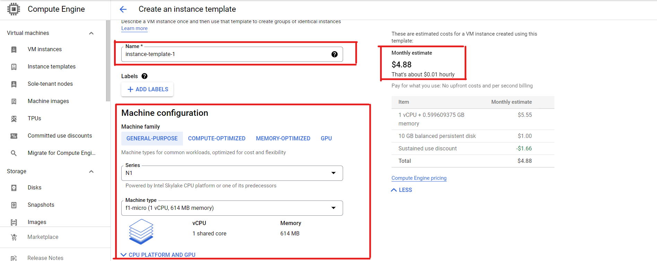
Task: Click the Disks sidebar icon
Action: point(14,188)
